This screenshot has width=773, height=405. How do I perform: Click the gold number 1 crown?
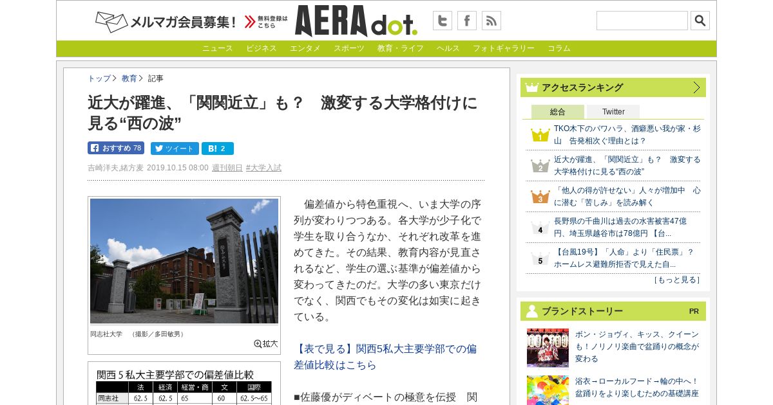coord(540,135)
